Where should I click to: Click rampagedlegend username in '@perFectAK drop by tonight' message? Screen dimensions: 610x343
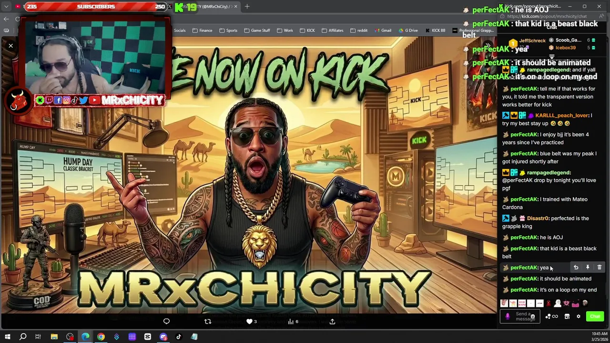(x=549, y=172)
